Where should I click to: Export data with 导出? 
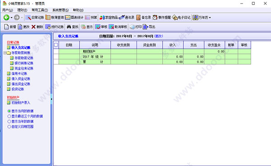[149, 27]
